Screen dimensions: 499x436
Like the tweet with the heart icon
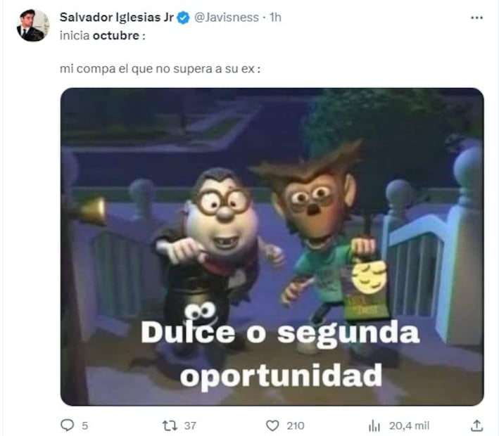pyautogui.click(x=272, y=425)
